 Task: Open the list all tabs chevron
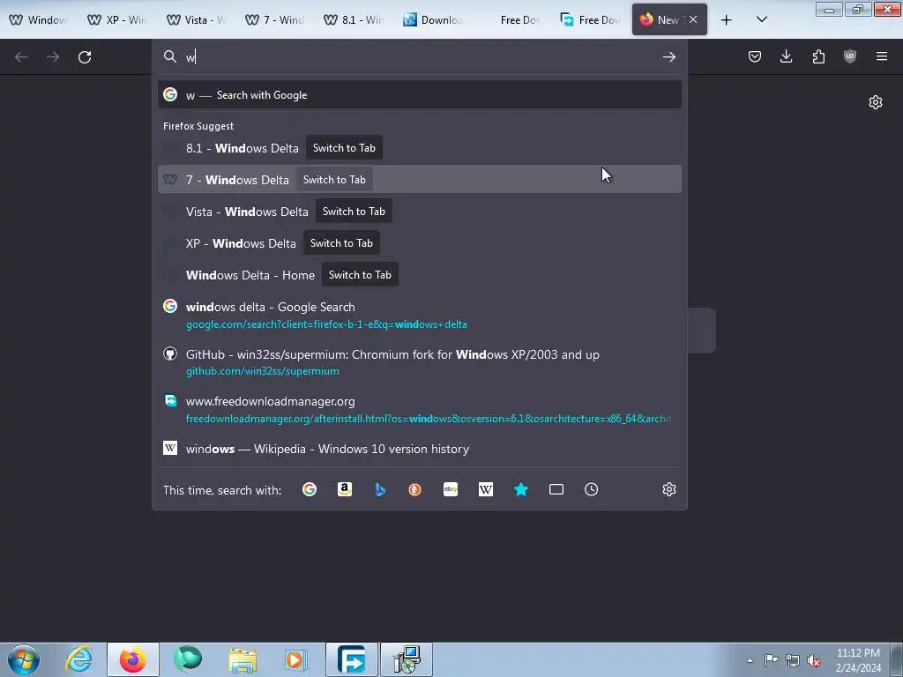pos(761,19)
